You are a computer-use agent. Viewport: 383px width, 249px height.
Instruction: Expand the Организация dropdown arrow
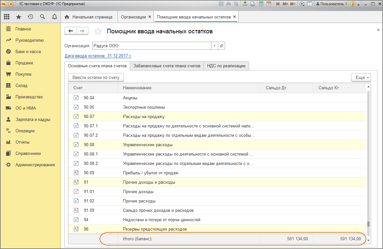pos(214,46)
